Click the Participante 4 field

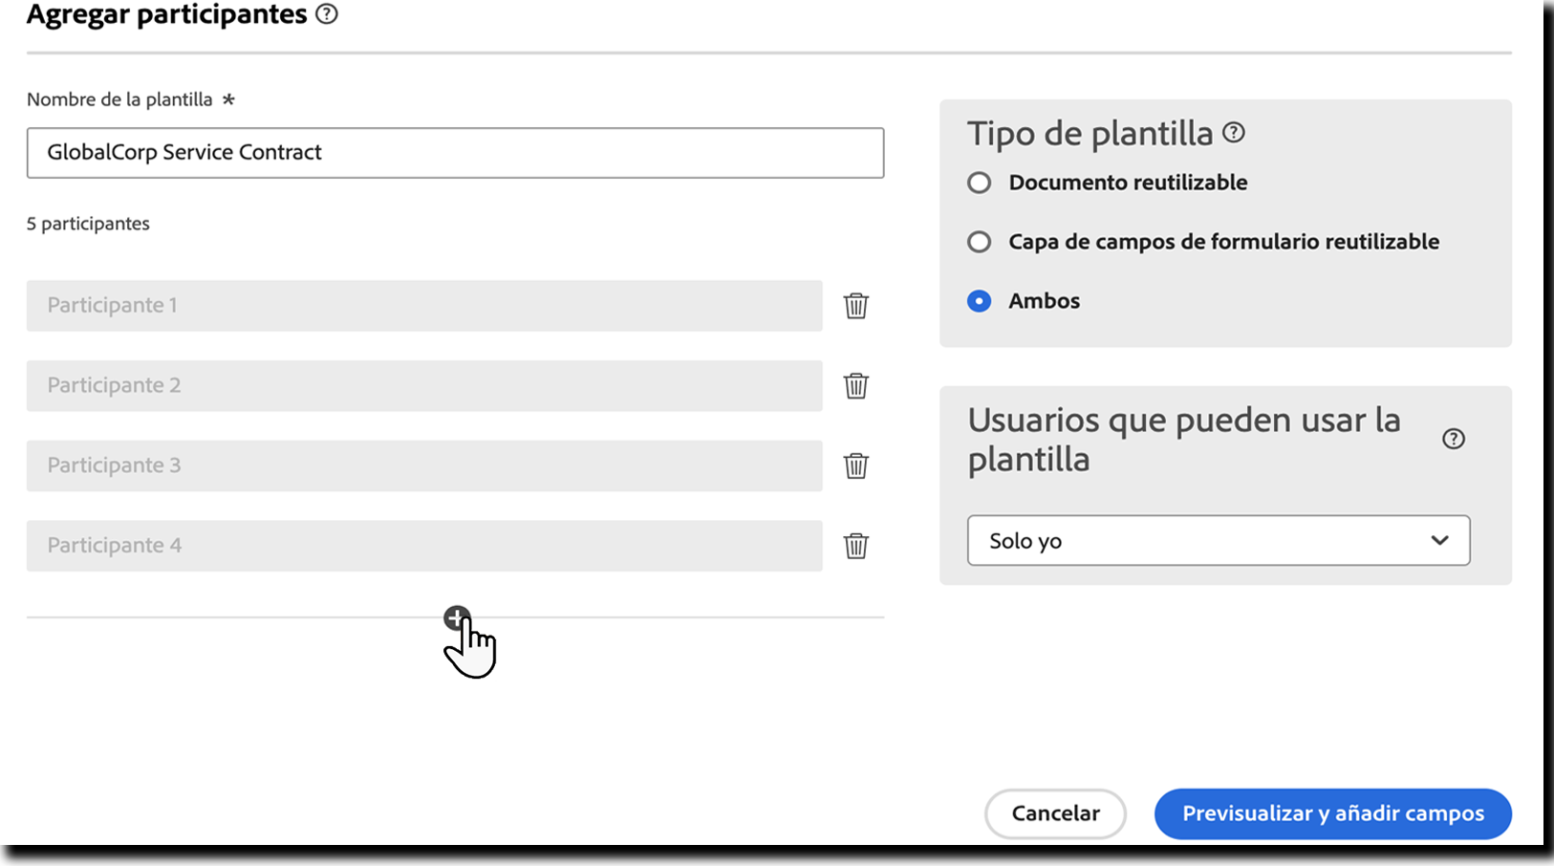tap(425, 546)
